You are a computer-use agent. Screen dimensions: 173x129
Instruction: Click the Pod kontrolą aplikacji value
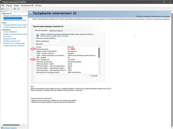[x=75, y=62]
